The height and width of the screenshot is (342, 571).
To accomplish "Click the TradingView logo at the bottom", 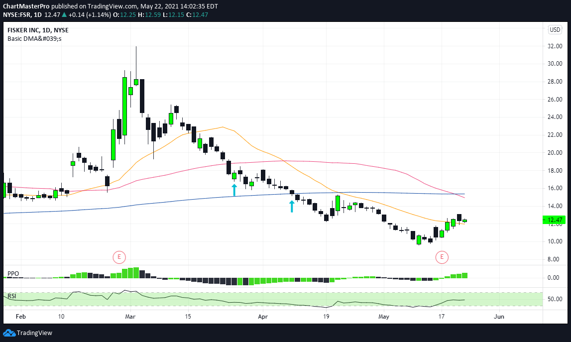I will click(28, 333).
